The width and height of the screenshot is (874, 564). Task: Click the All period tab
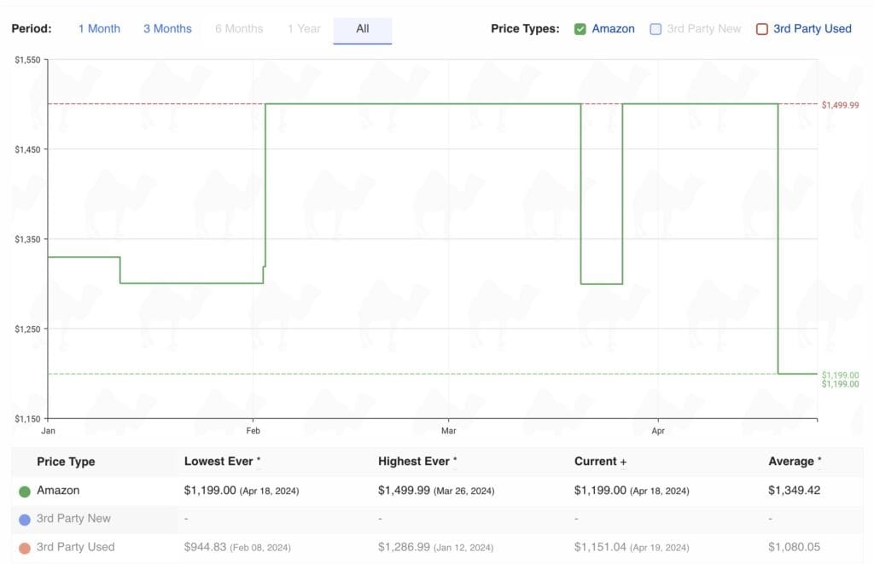tap(363, 29)
